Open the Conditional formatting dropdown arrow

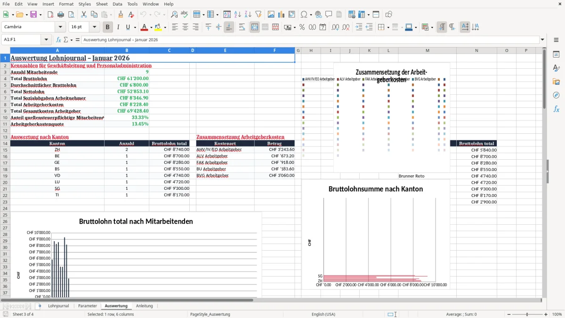(x=432, y=27)
